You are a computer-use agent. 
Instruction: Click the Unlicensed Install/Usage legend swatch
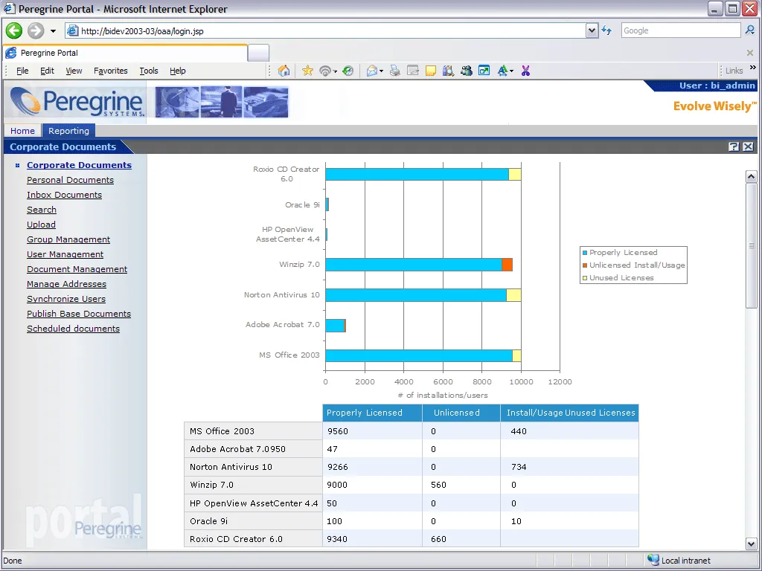click(585, 265)
